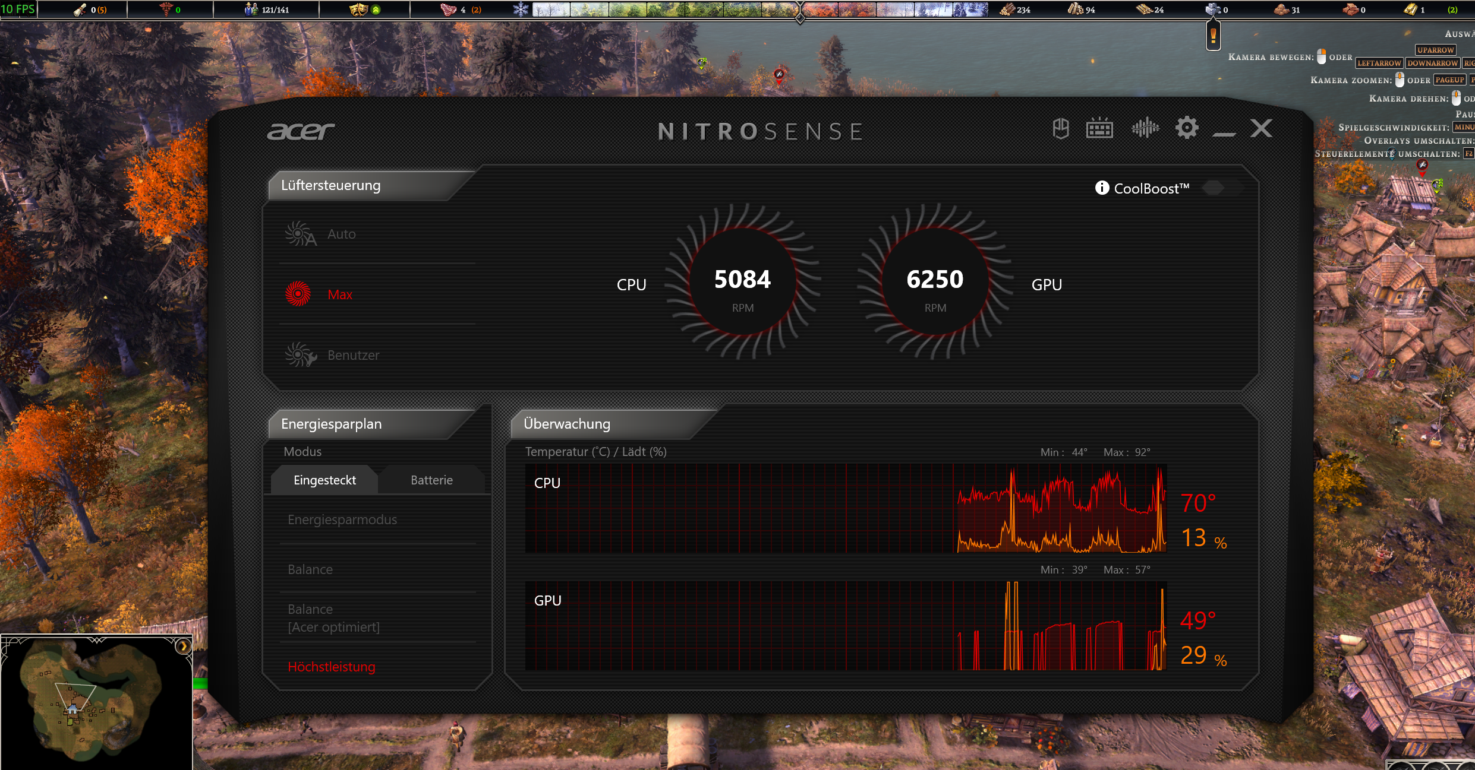Click the Auto fan mode icon
The image size is (1475, 770).
pos(300,234)
